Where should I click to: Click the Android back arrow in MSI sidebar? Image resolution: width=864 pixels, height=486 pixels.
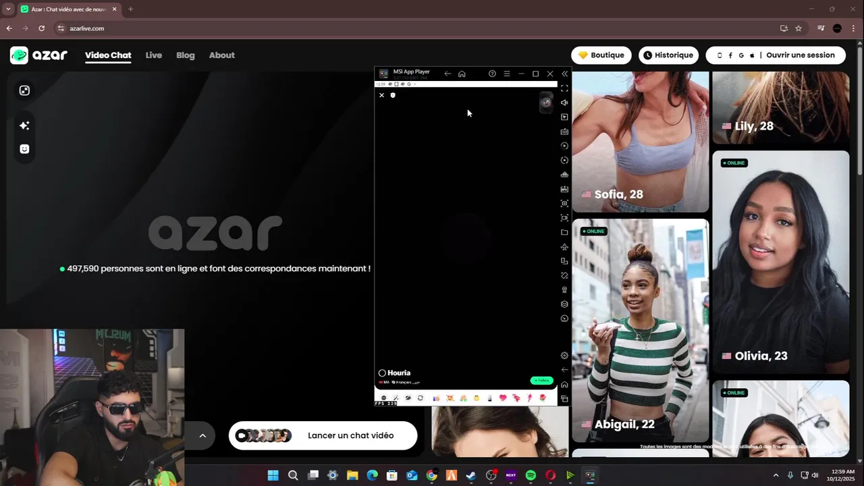coord(564,370)
